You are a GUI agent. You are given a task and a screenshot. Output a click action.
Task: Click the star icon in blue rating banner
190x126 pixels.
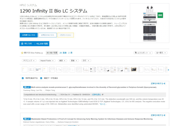coord(22,43)
